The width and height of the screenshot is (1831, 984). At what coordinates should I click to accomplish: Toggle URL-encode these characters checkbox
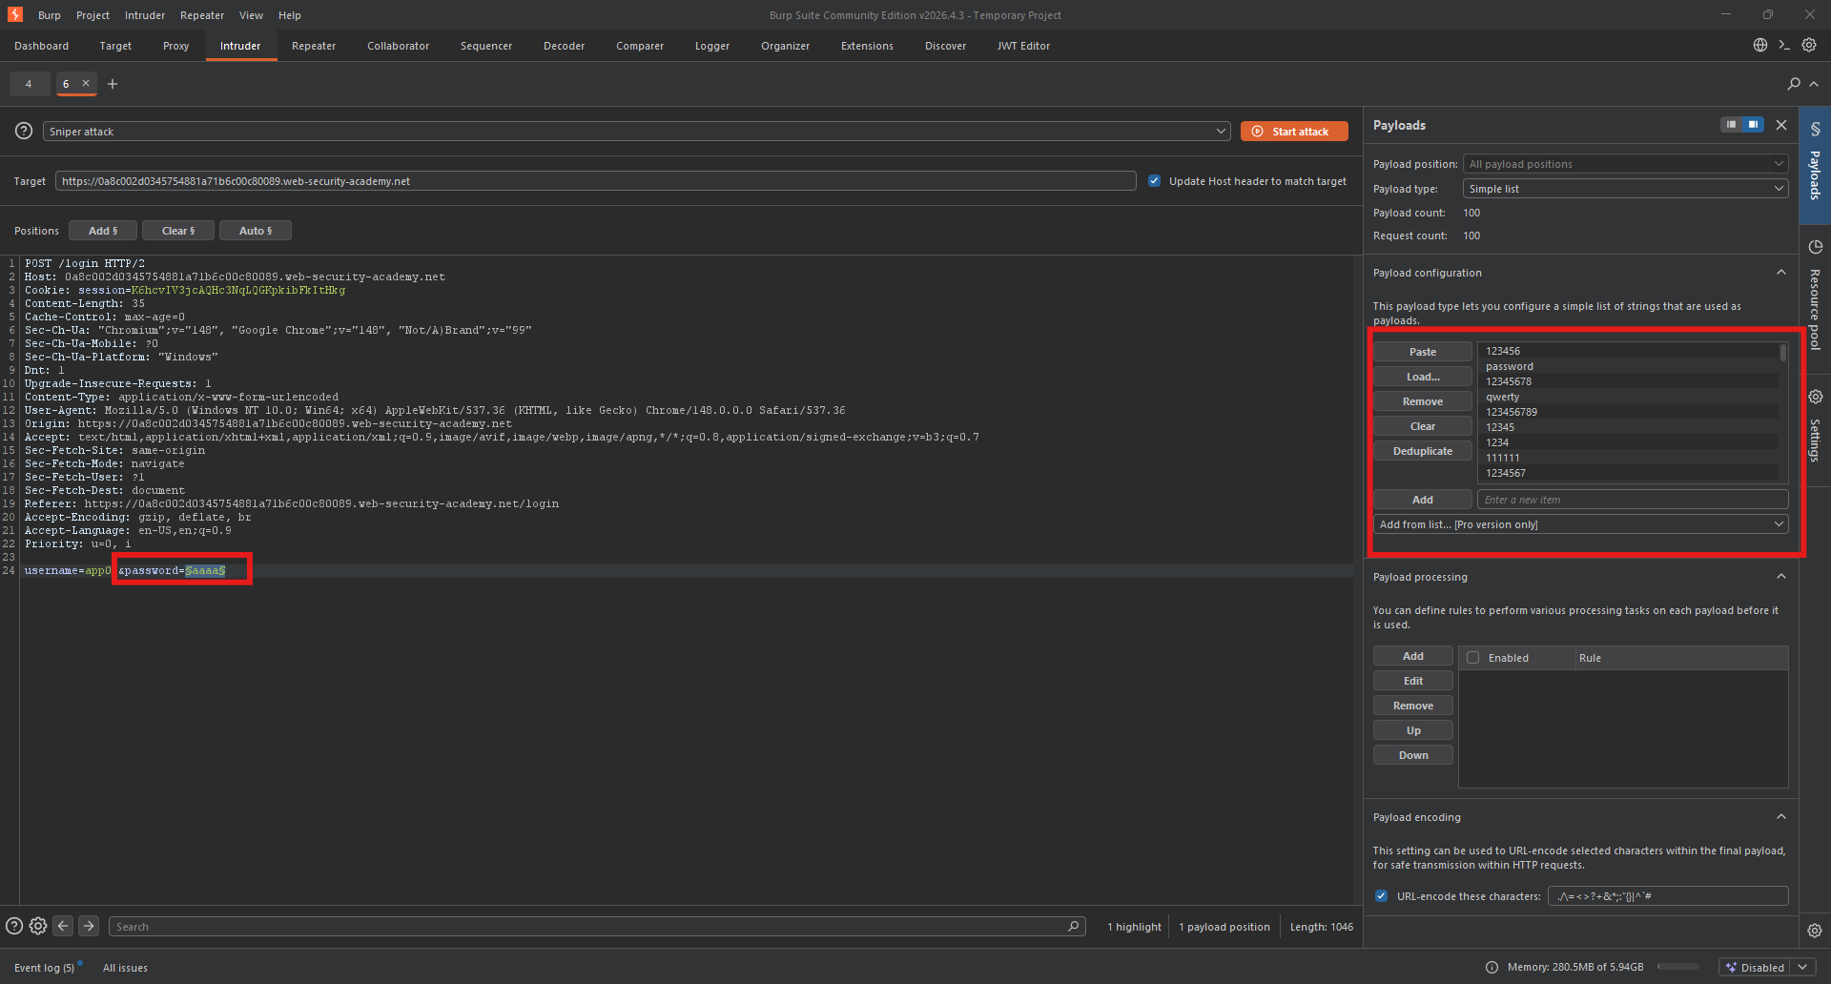(x=1381, y=895)
